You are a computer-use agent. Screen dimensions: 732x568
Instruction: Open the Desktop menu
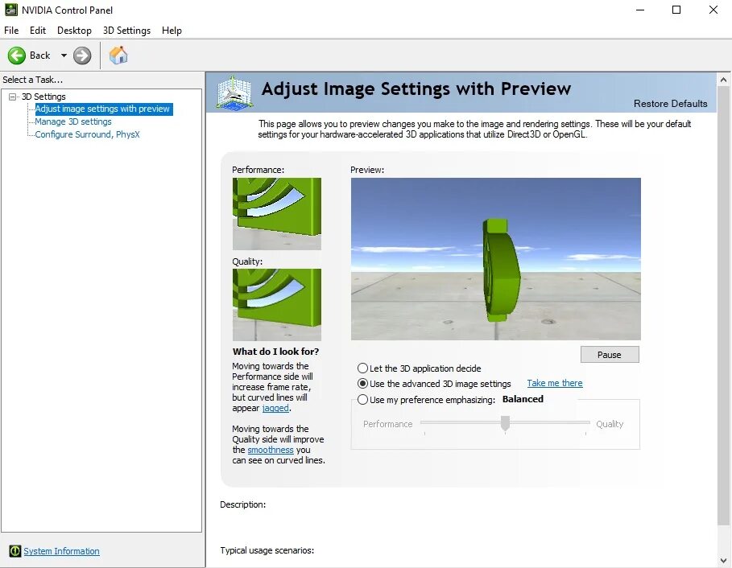point(74,31)
